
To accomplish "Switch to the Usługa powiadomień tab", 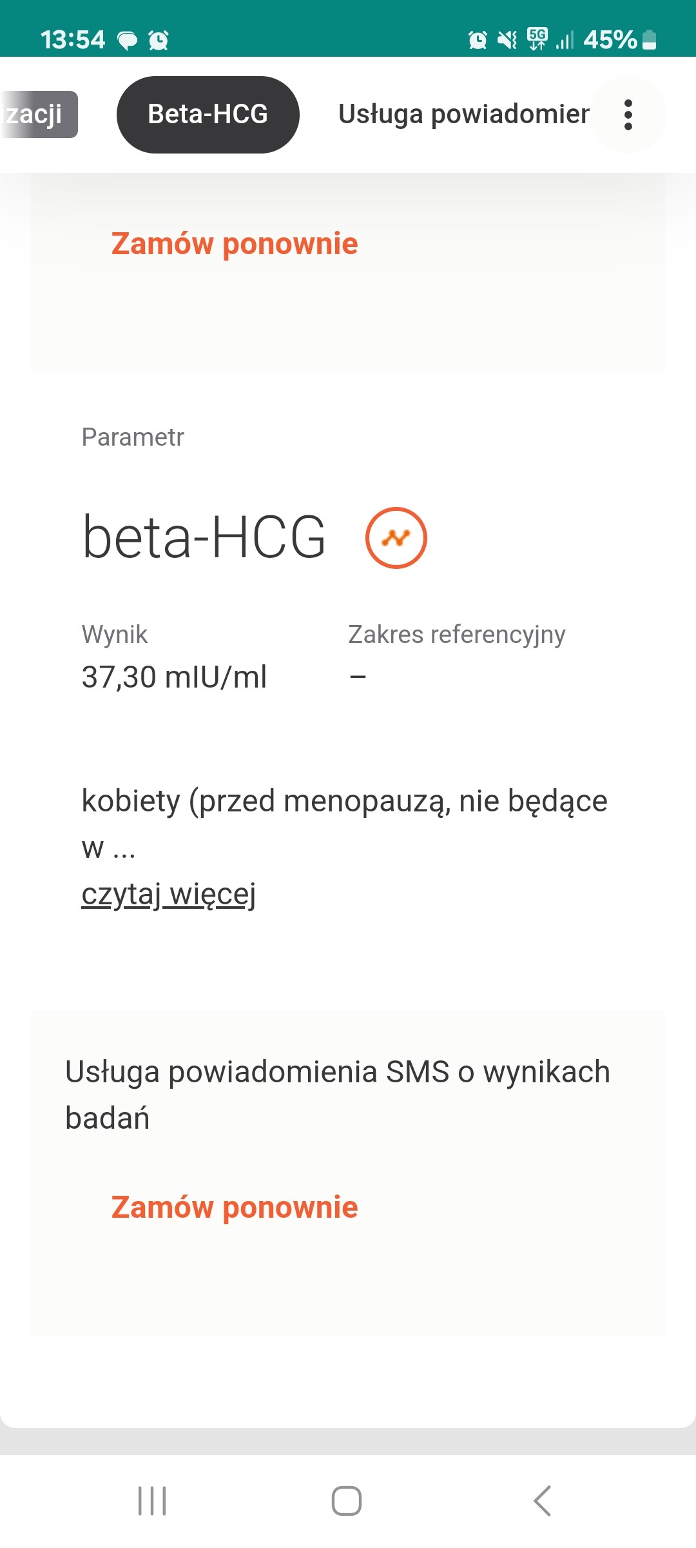I will pos(463,115).
